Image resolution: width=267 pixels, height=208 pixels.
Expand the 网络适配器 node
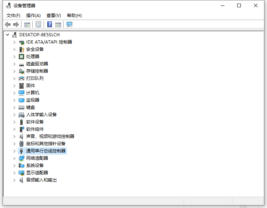tap(15, 158)
